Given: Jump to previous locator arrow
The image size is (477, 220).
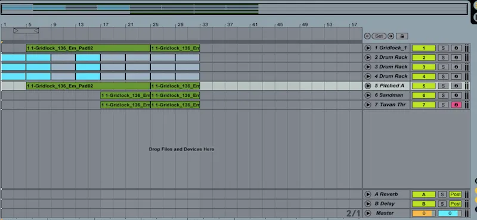Looking at the screenshot, I should click(367, 36).
